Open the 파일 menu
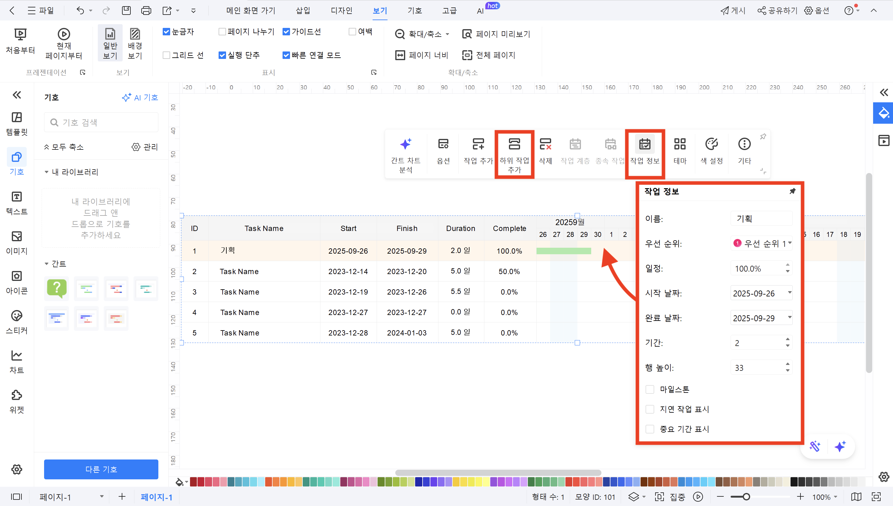The height and width of the screenshot is (506, 893). (x=41, y=11)
